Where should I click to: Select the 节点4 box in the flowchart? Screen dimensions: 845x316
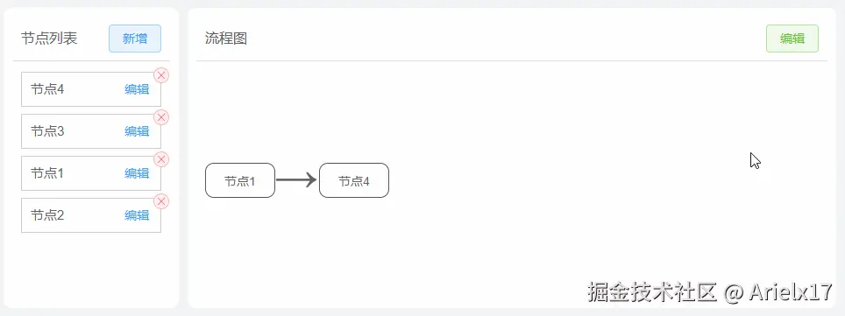(x=354, y=180)
